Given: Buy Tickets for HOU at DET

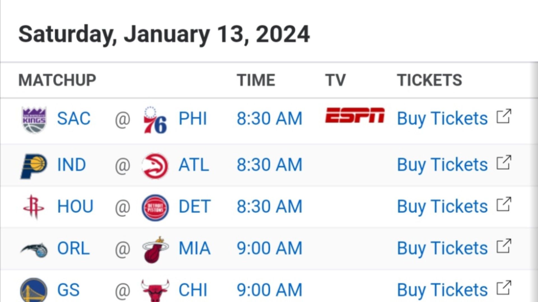Looking at the screenshot, I should [x=442, y=207].
